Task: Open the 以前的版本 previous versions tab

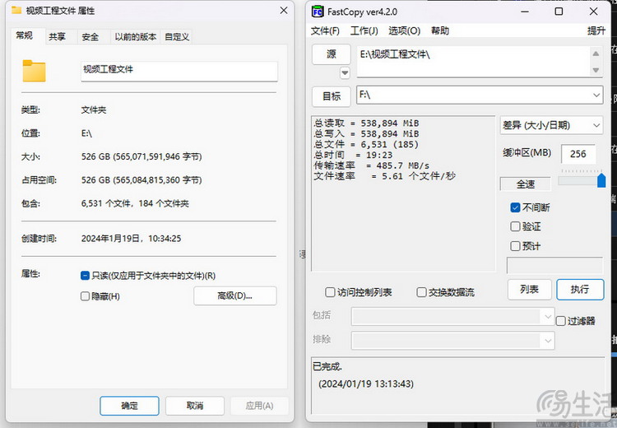Action: pyautogui.click(x=136, y=37)
